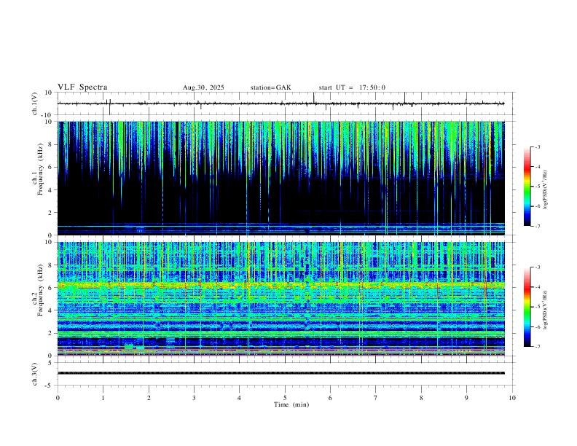Click time axis tick label "6"
Image resolution: width=577 pixels, height=446 pixels.
point(331,398)
